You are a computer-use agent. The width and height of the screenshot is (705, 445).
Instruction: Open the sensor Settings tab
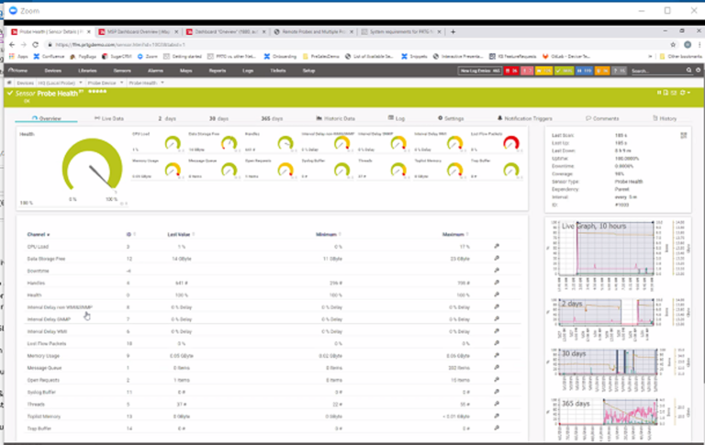coord(451,118)
